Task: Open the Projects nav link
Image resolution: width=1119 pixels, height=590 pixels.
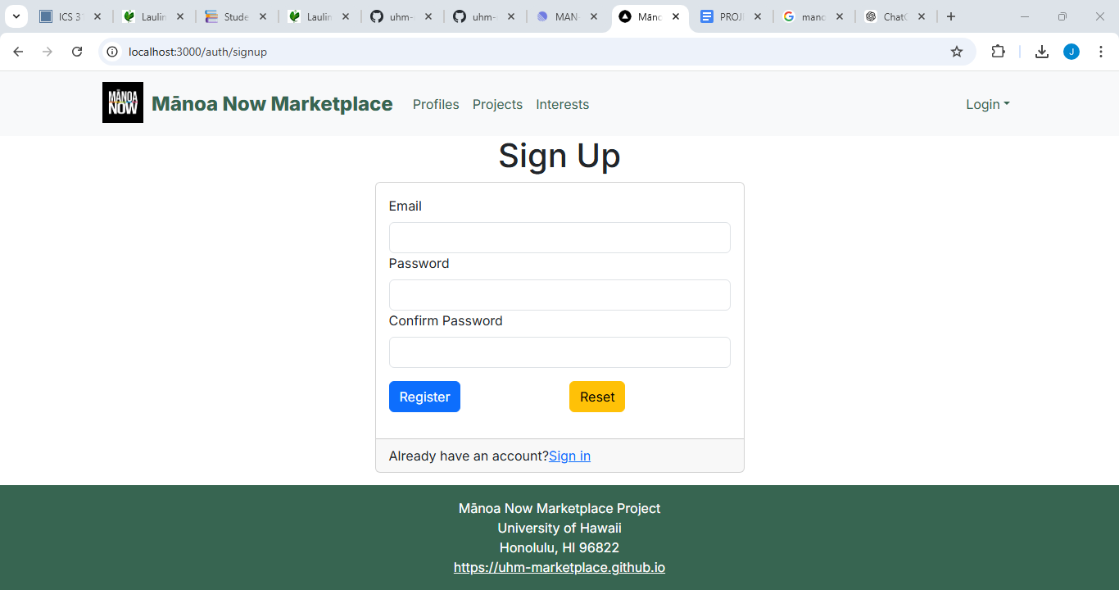Action: coord(497,104)
